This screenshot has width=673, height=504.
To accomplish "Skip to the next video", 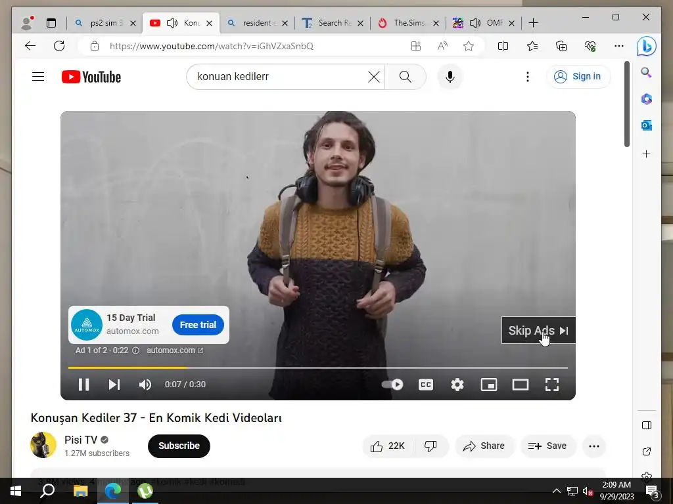I will click(114, 385).
